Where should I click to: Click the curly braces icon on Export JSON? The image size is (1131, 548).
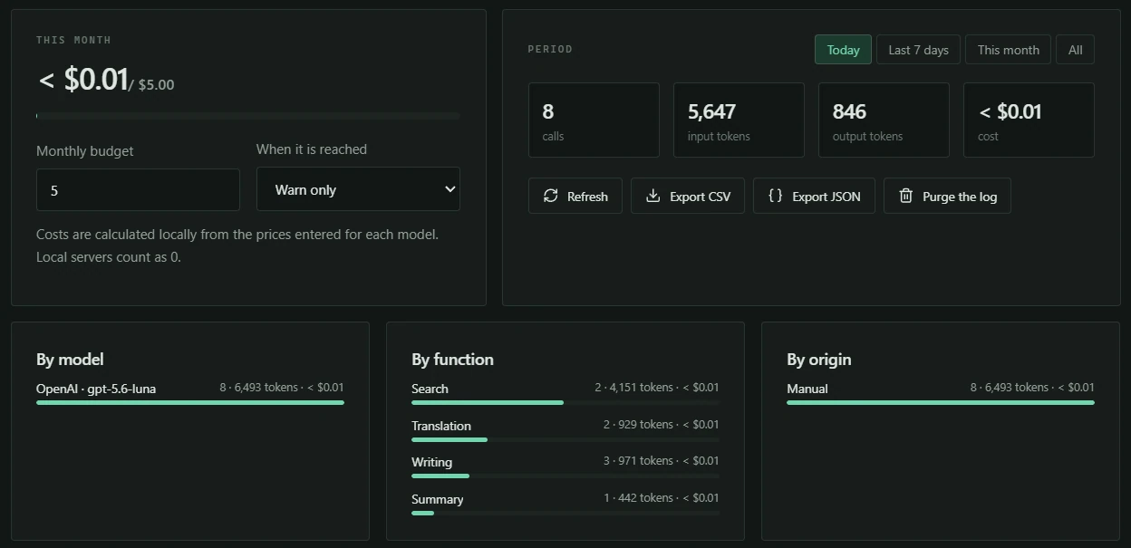pos(775,196)
